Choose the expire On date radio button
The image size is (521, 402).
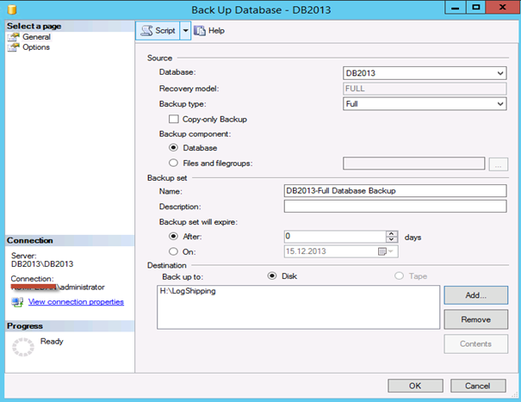point(174,250)
